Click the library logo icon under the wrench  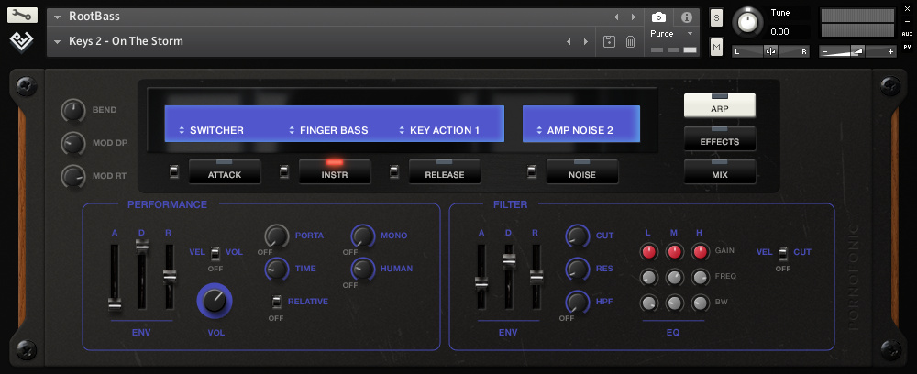pos(22,41)
